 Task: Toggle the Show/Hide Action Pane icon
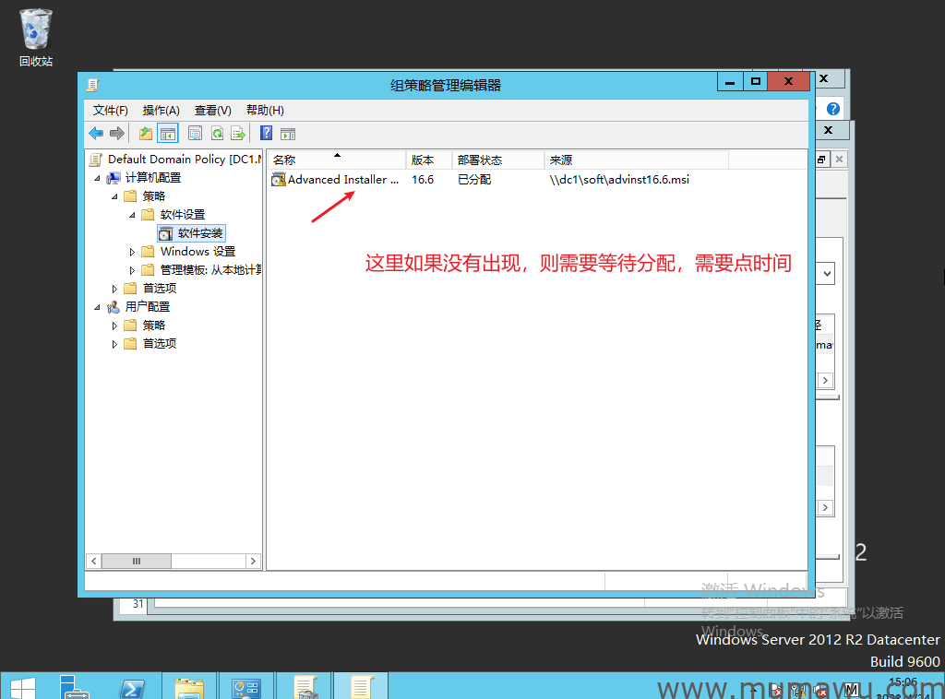(x=288, y=134)
